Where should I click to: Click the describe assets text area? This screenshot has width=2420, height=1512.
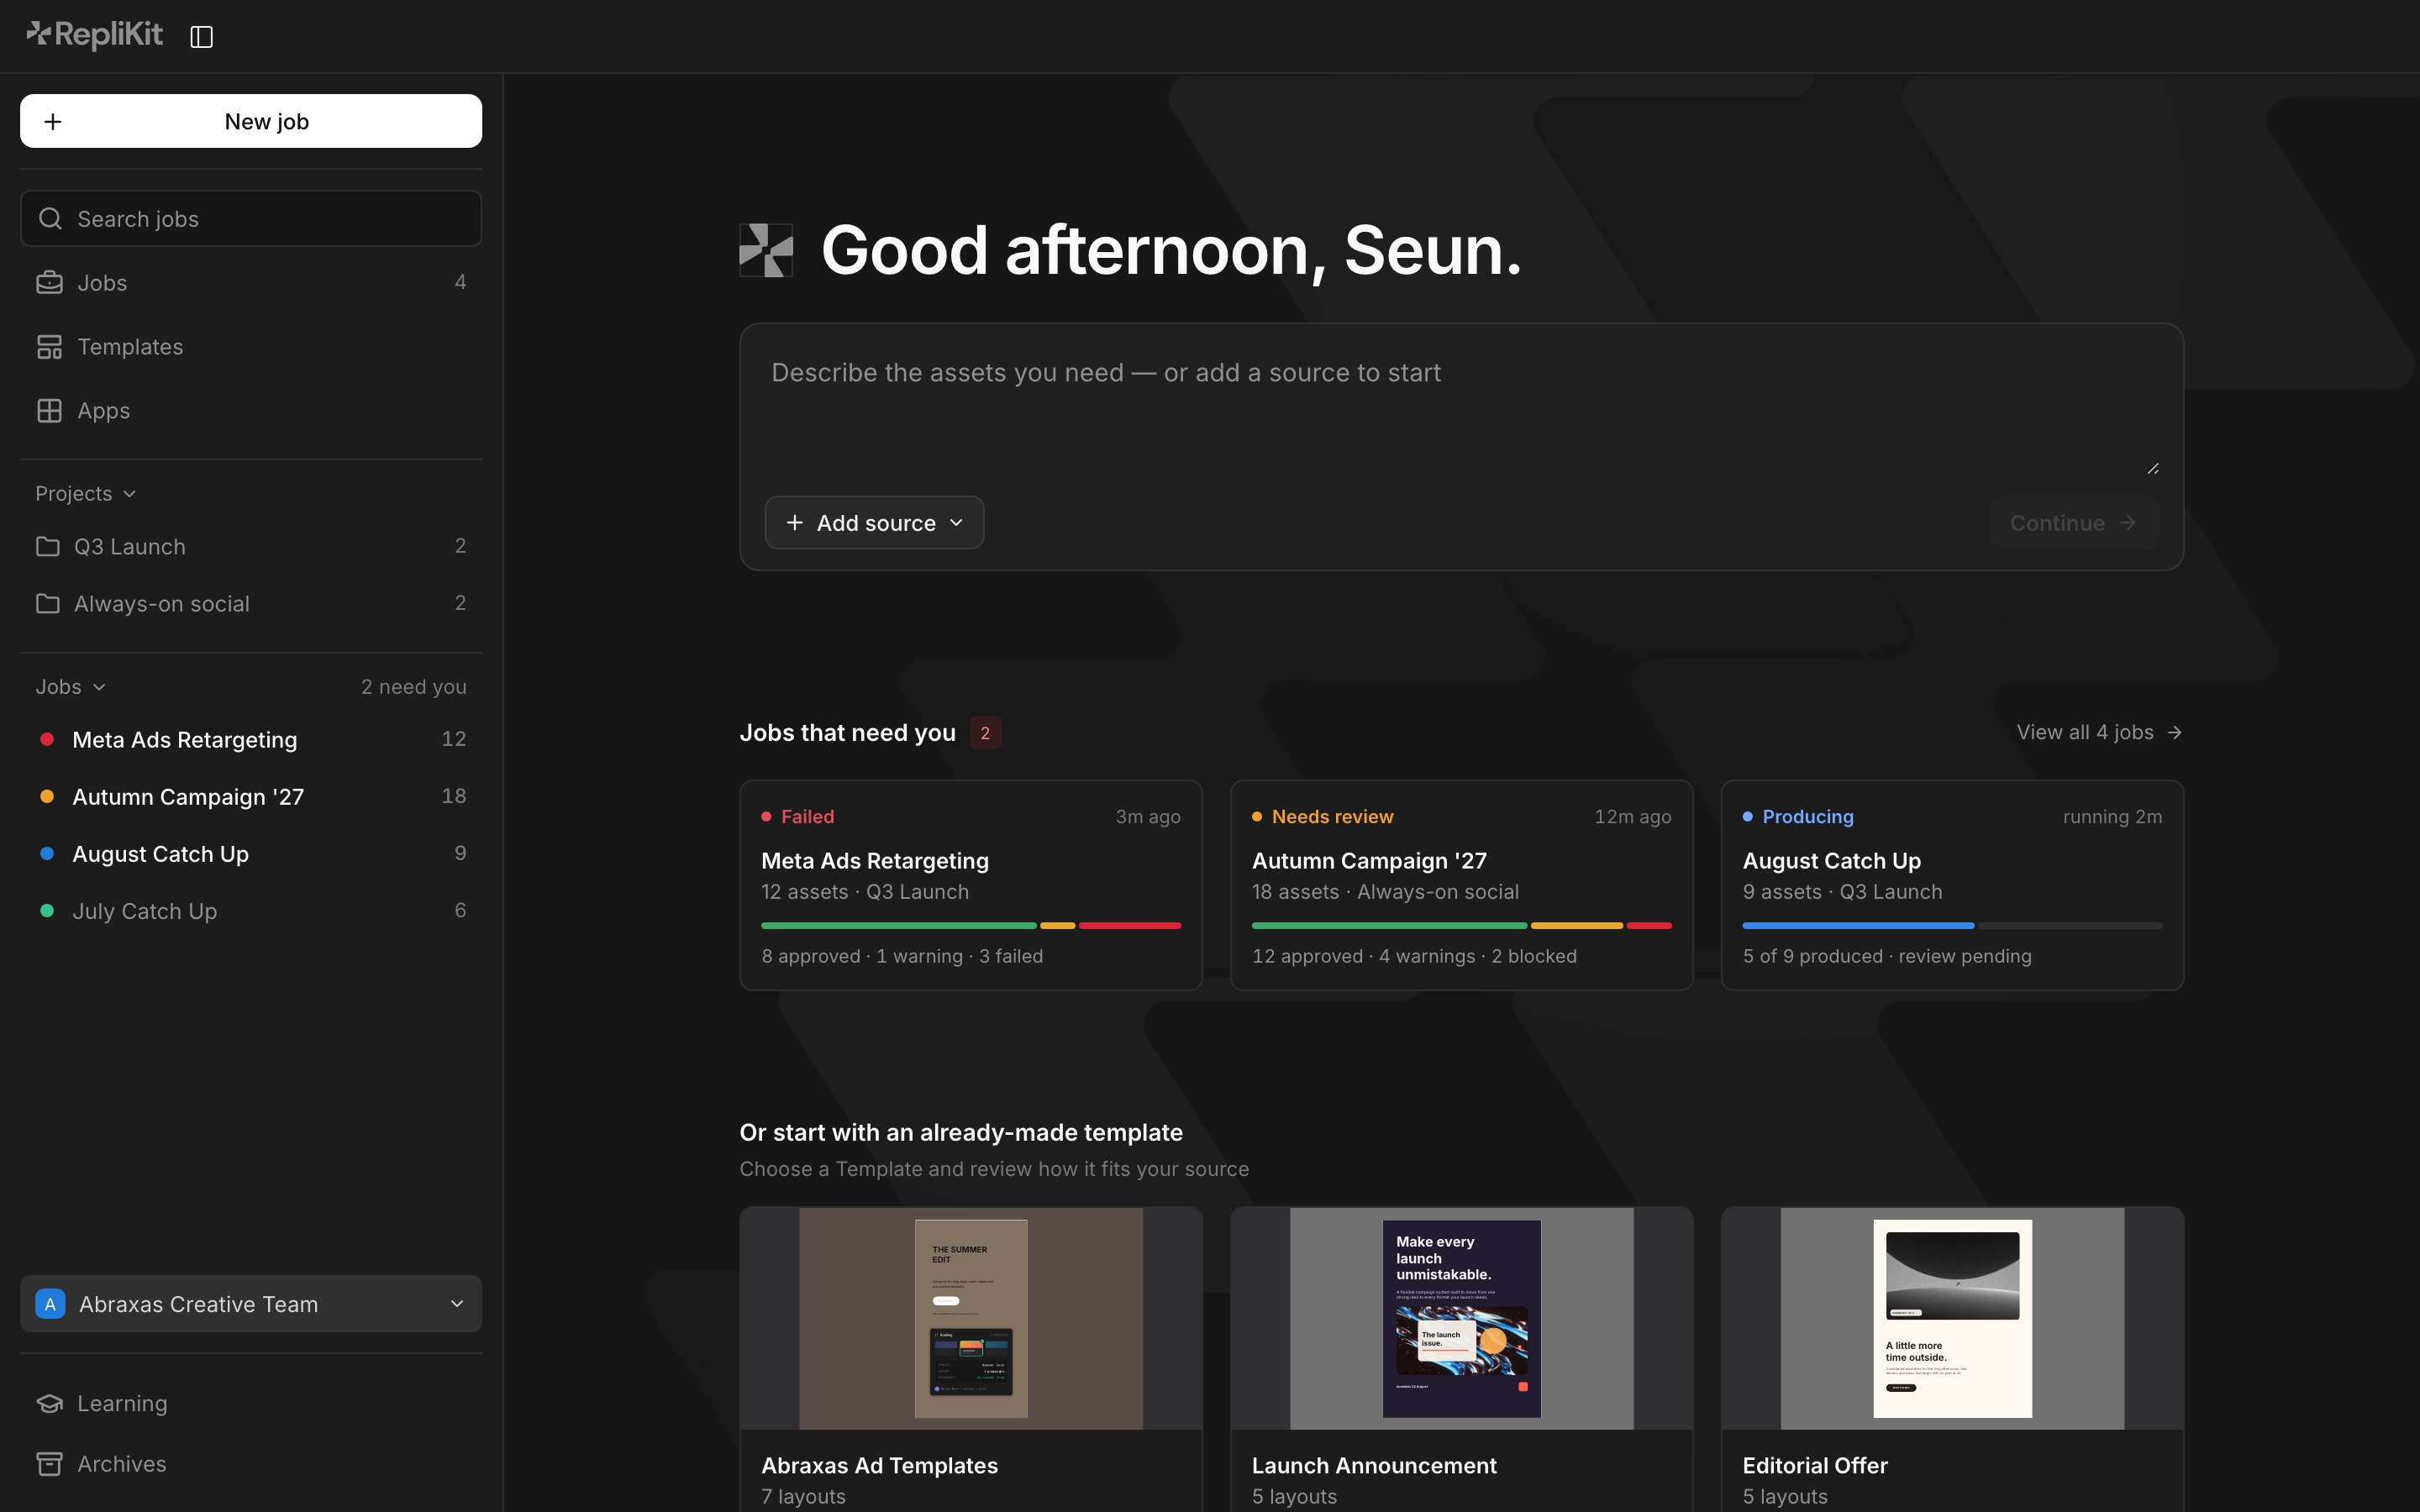click(x=1461, y=409)
